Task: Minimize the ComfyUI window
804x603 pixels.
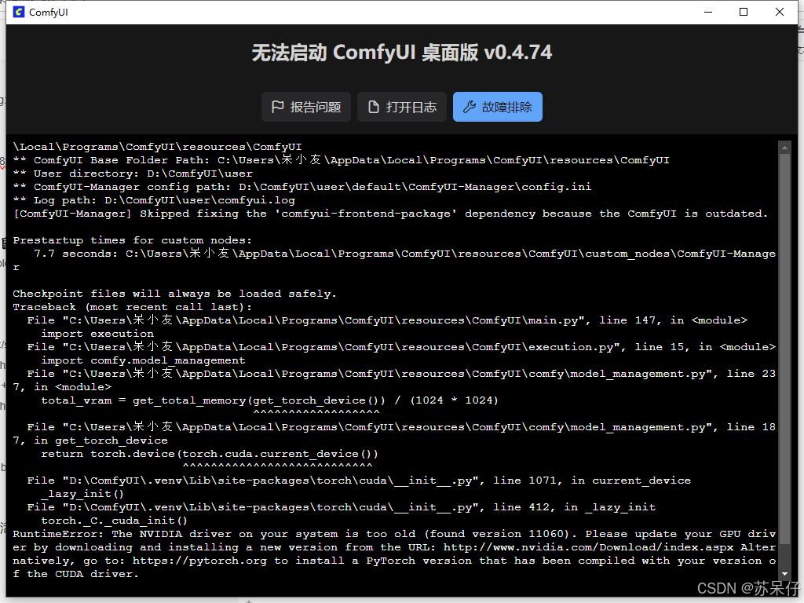Action: [x=708, y=12]
